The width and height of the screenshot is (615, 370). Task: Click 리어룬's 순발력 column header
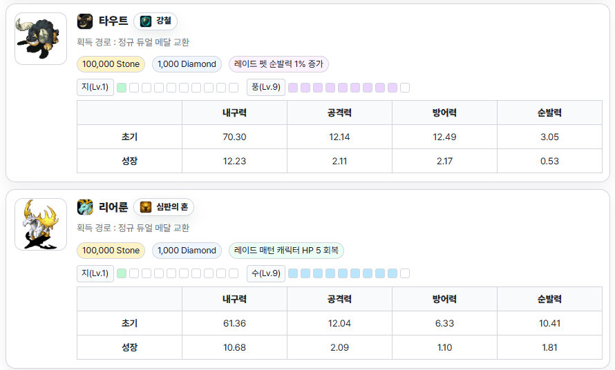click(x=549, y=299)
